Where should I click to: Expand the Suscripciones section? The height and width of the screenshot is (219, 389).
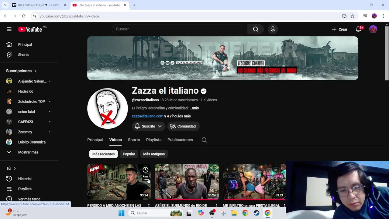click(21, 71)
